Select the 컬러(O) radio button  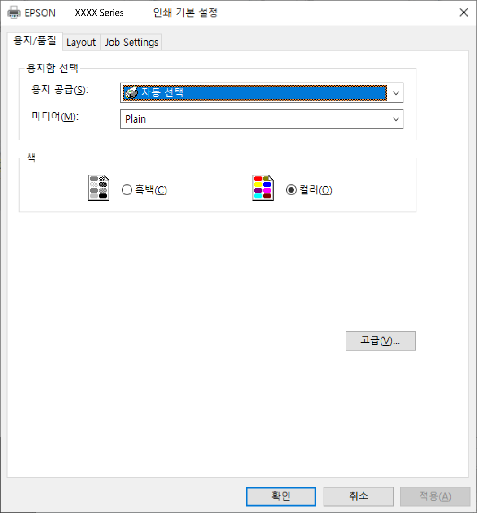(x=291, y=190)
